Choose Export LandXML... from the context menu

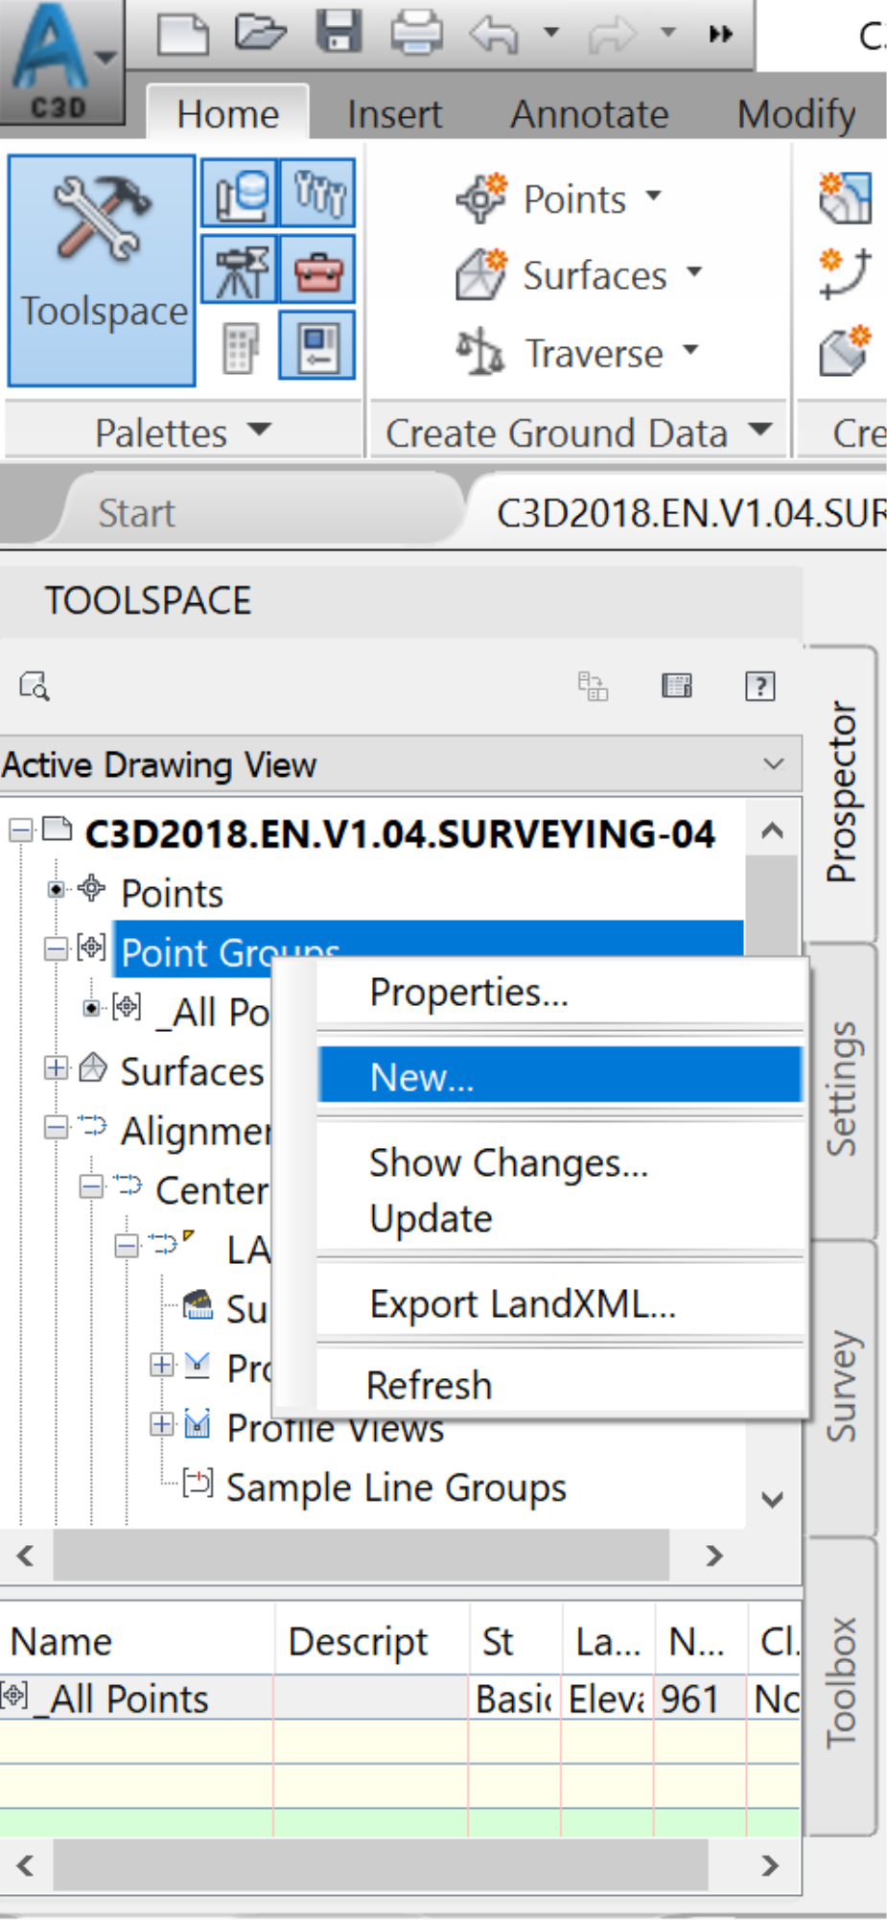(x=560, y=1303)
